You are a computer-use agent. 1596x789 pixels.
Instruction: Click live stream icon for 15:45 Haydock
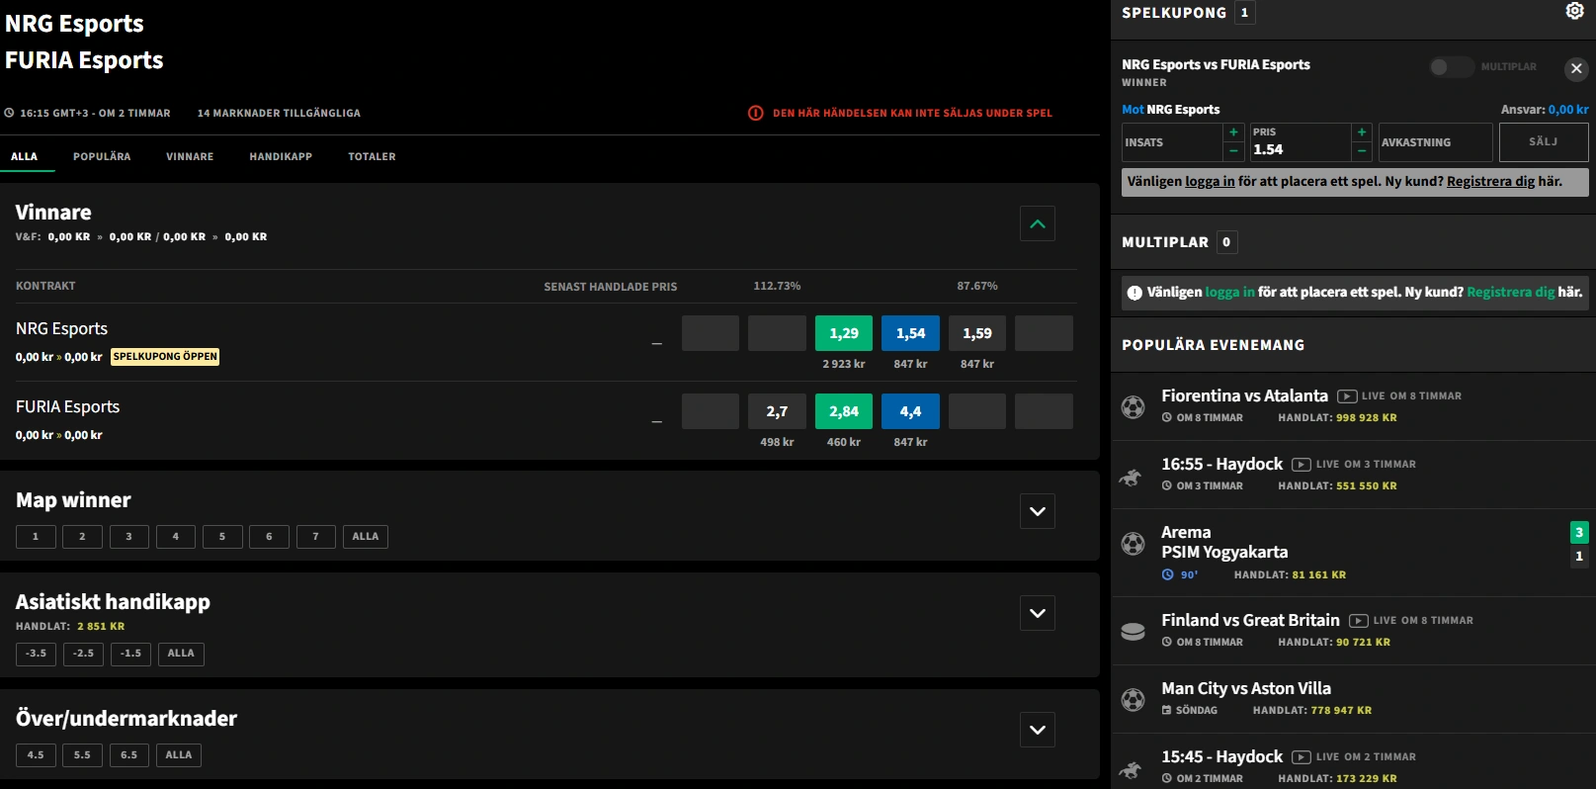point(1302,757)
